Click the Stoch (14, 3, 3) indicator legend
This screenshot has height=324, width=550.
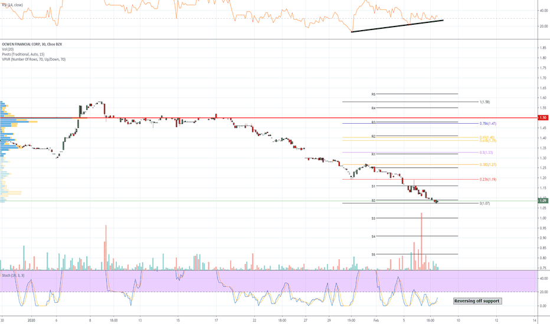pyautogui.click(x=13, y=275)
